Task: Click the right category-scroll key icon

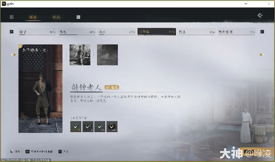Action: 262,31
